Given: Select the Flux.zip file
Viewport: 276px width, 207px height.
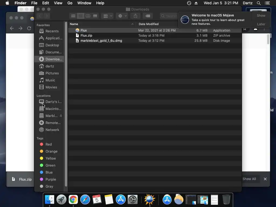Looking at the screenshot, I should (155, 35).
